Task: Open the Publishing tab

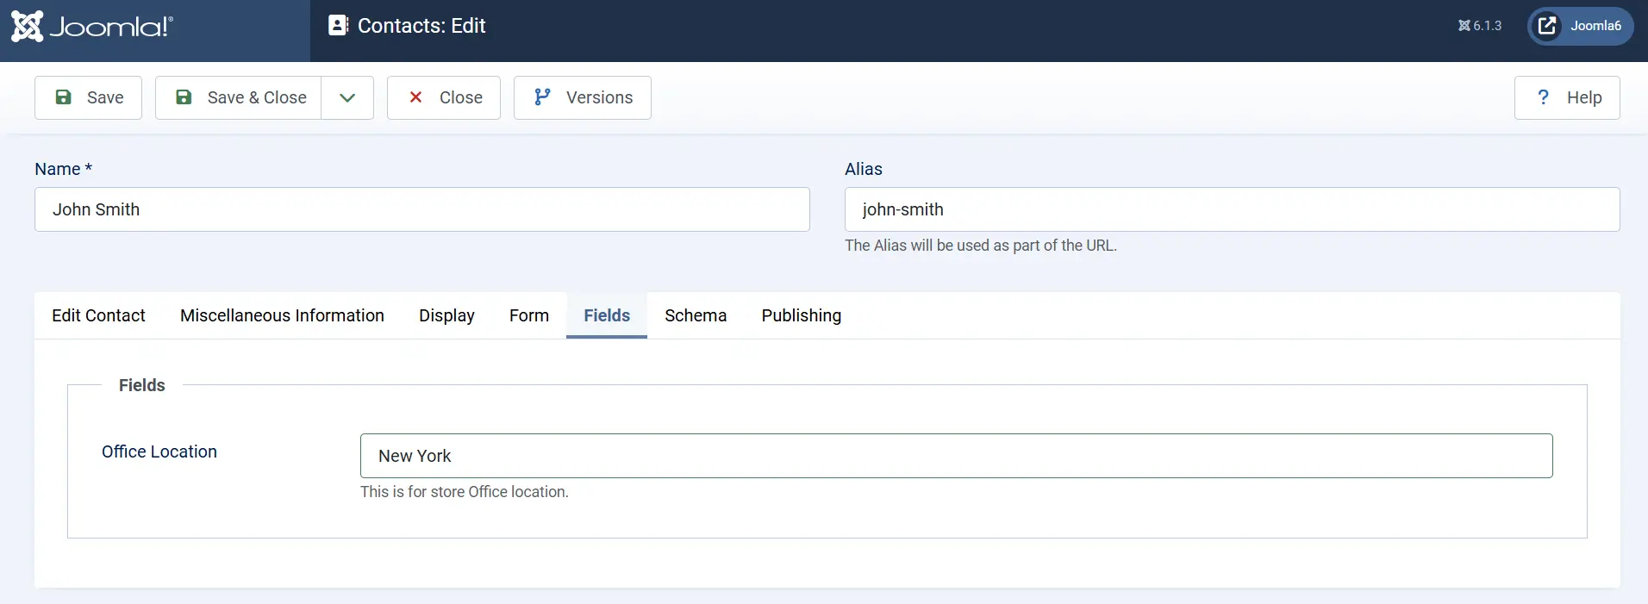Action: pyautogui.click(x=802, y=315)
